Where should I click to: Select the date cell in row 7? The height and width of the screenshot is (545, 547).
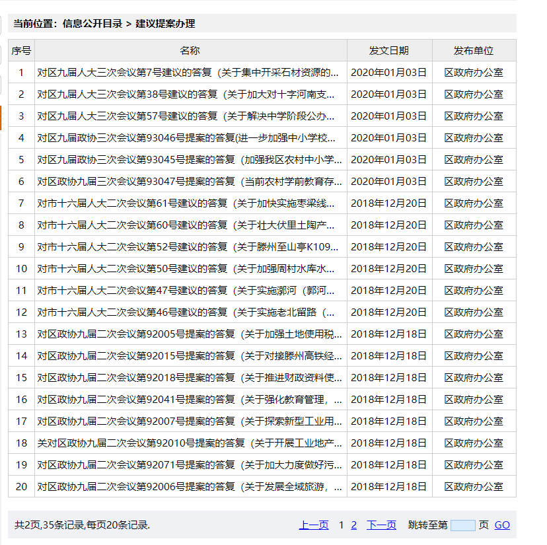(x=388, y=203)
